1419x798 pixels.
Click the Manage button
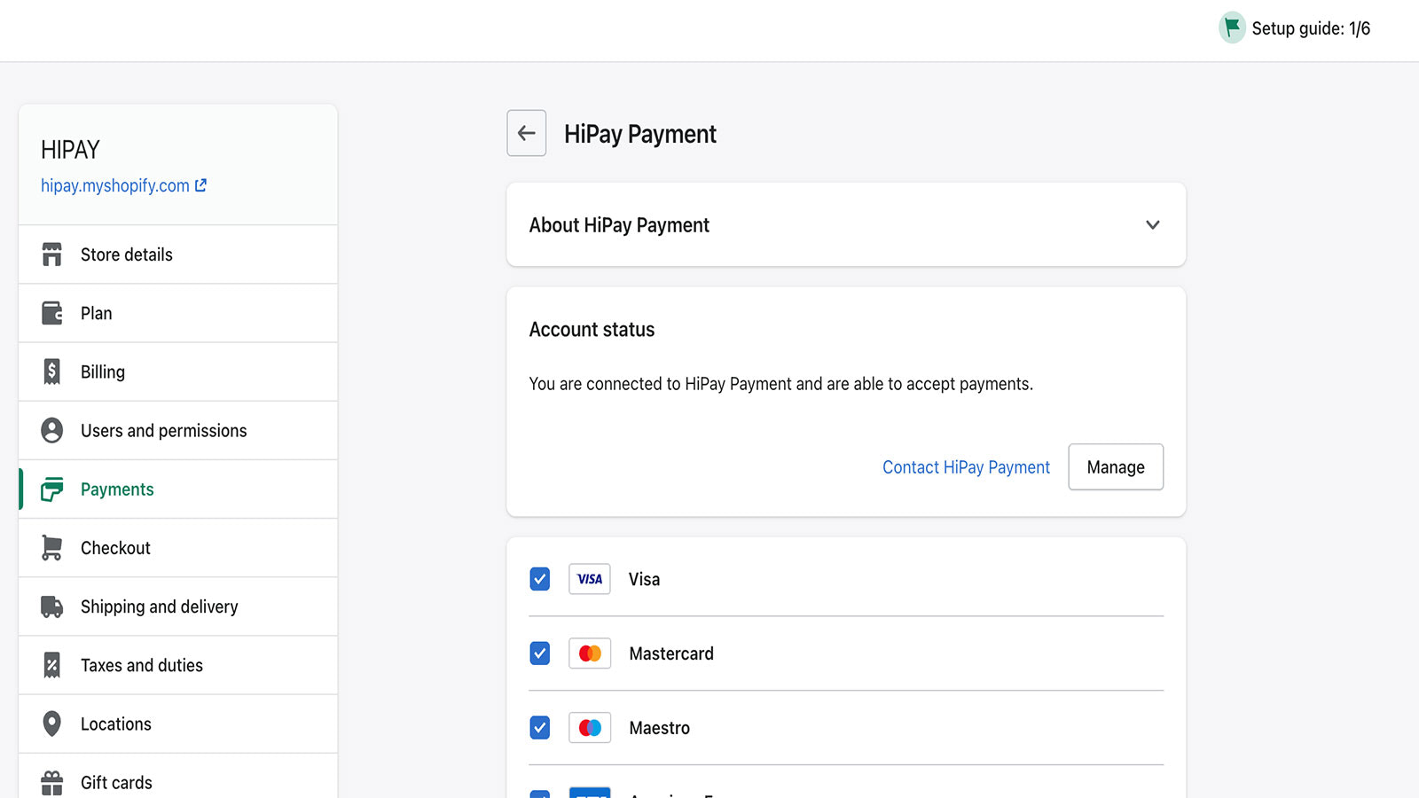click(x=1116, y=466)
